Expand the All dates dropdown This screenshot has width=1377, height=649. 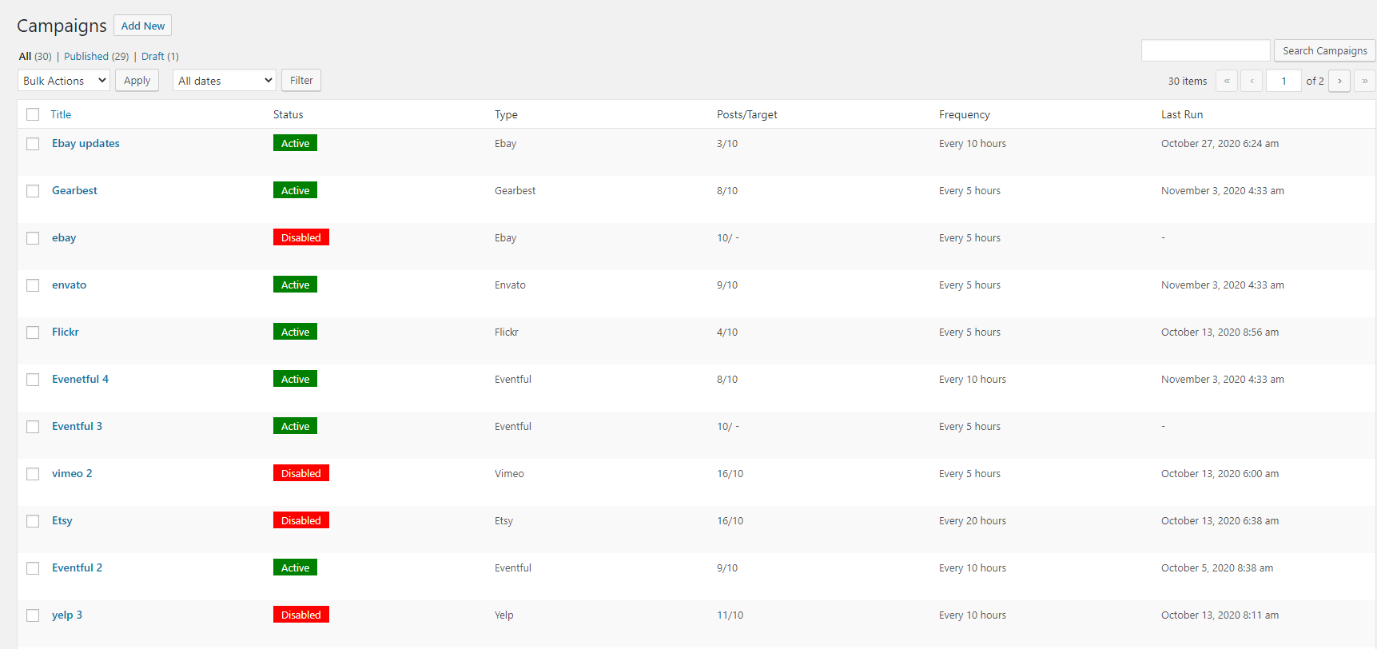(225, 81)
